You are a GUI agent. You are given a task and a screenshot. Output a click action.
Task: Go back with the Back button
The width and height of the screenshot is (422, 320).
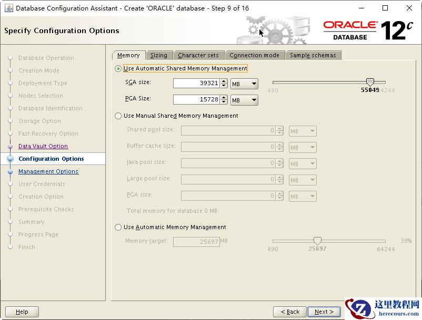point(289,312)
